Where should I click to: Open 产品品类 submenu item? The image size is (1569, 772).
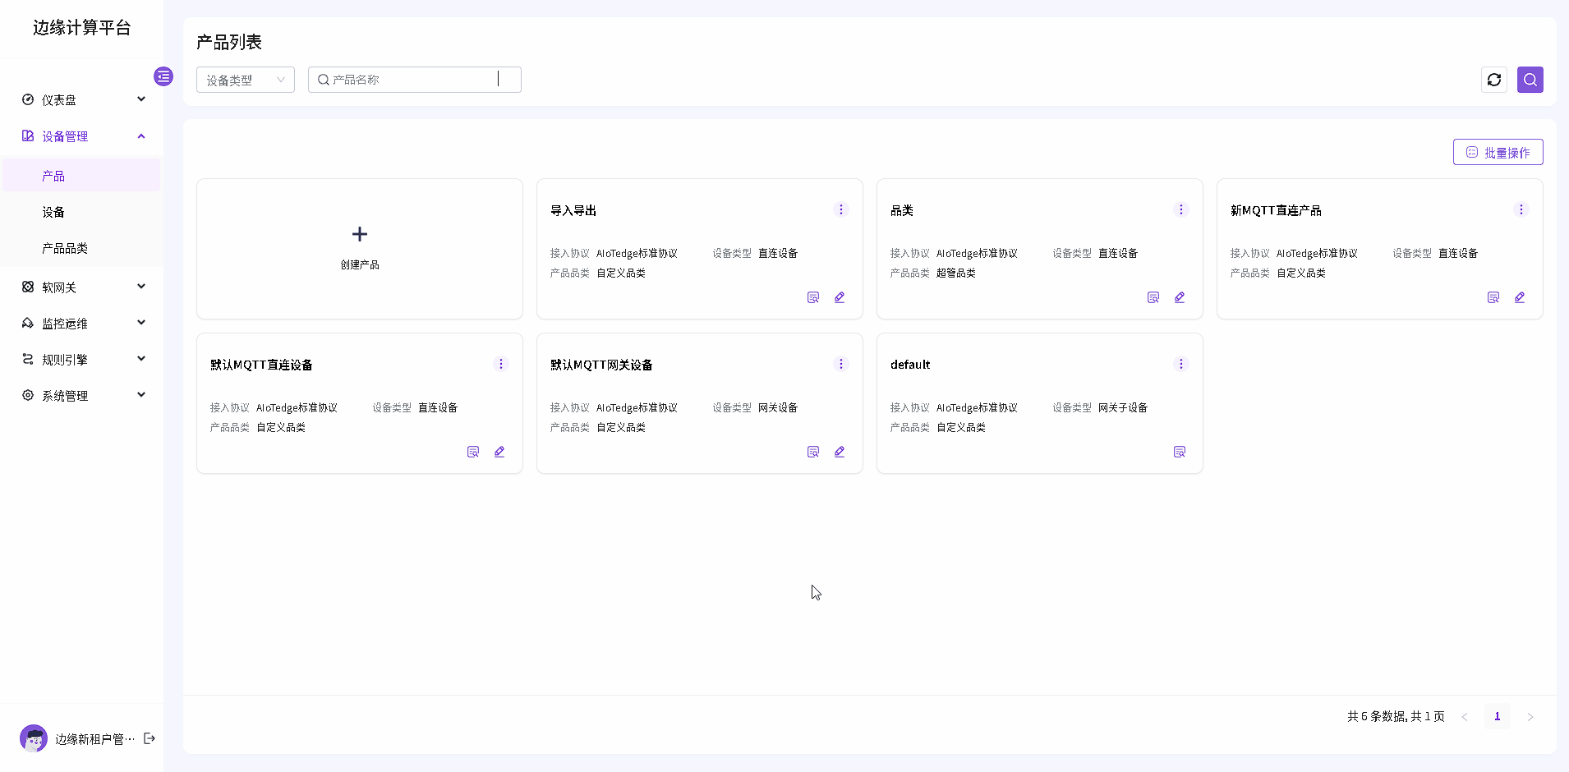coord(65,248)
